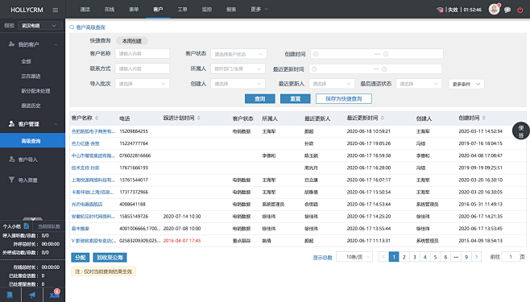Open pagination ellipsis for more pages
The image size is (530, 302).
[456, 257]
